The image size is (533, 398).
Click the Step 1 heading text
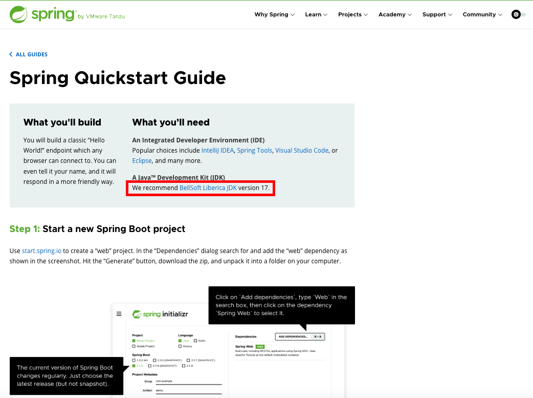coord(97,229)
